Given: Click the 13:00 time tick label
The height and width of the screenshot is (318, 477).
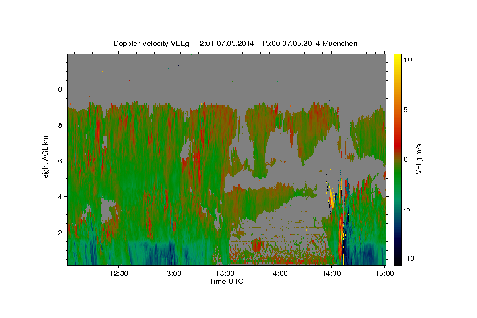Looking at the screenshot, I should pos(172,273).
